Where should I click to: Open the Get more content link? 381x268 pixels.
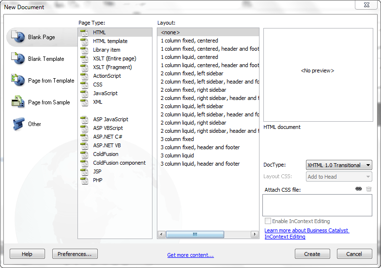[x=191, y=255]
